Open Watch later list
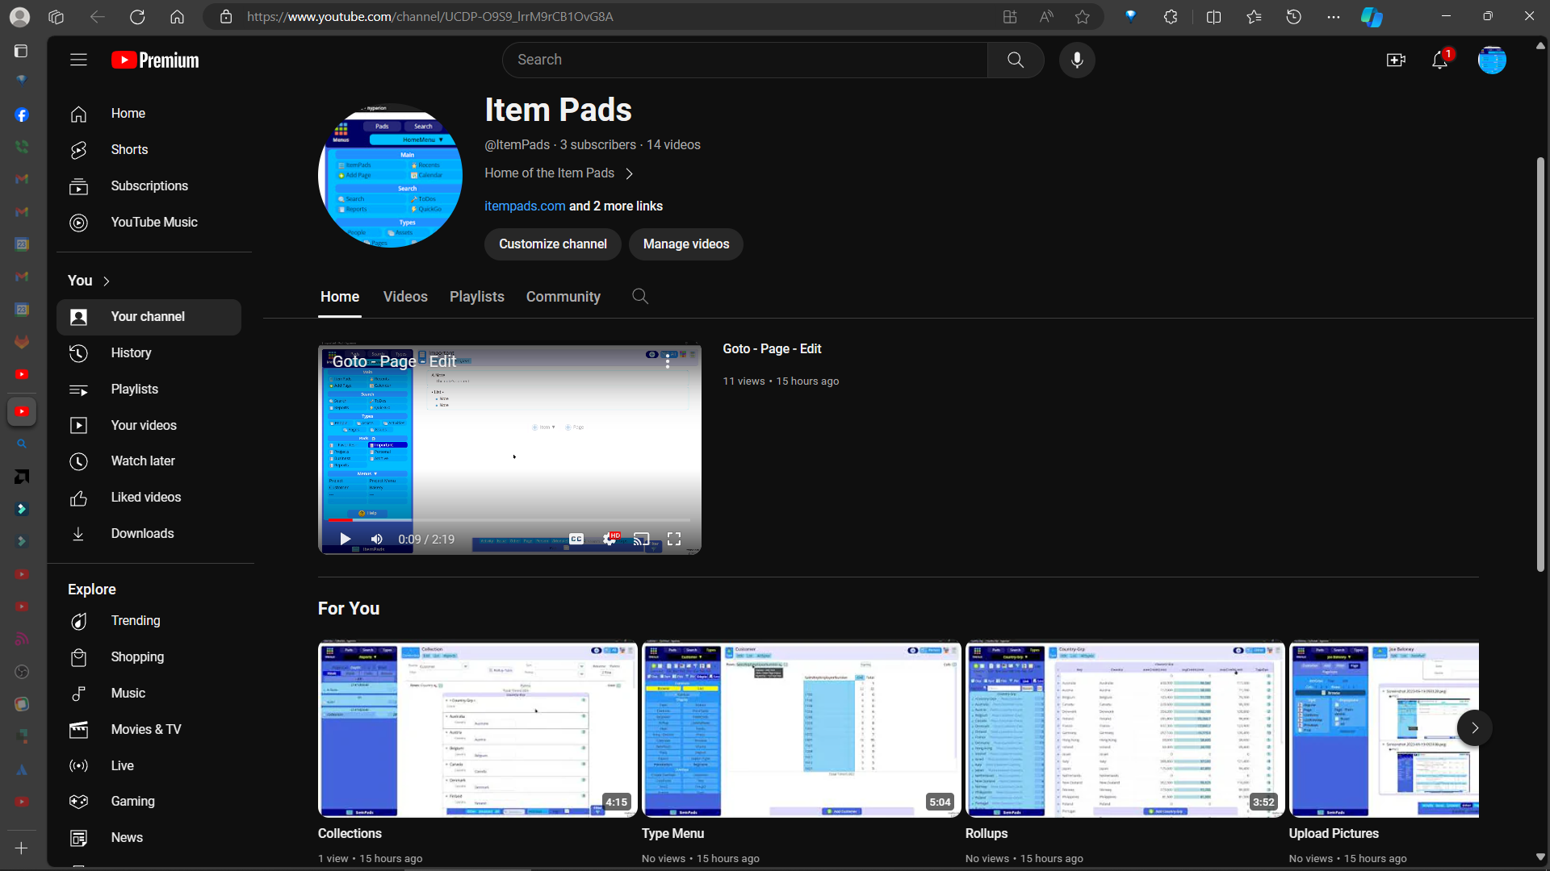 tap(149, 461)
